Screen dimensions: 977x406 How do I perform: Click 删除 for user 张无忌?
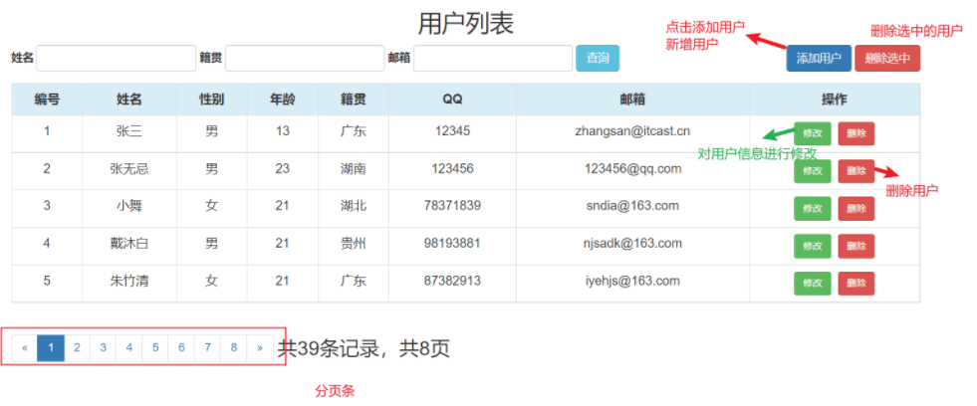click(x=856, y=171)
